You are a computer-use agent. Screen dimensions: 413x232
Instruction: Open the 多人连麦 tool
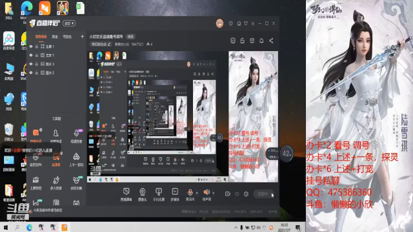point(56,182)
